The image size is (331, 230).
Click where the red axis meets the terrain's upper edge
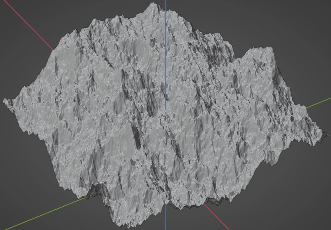pos(53,49)
